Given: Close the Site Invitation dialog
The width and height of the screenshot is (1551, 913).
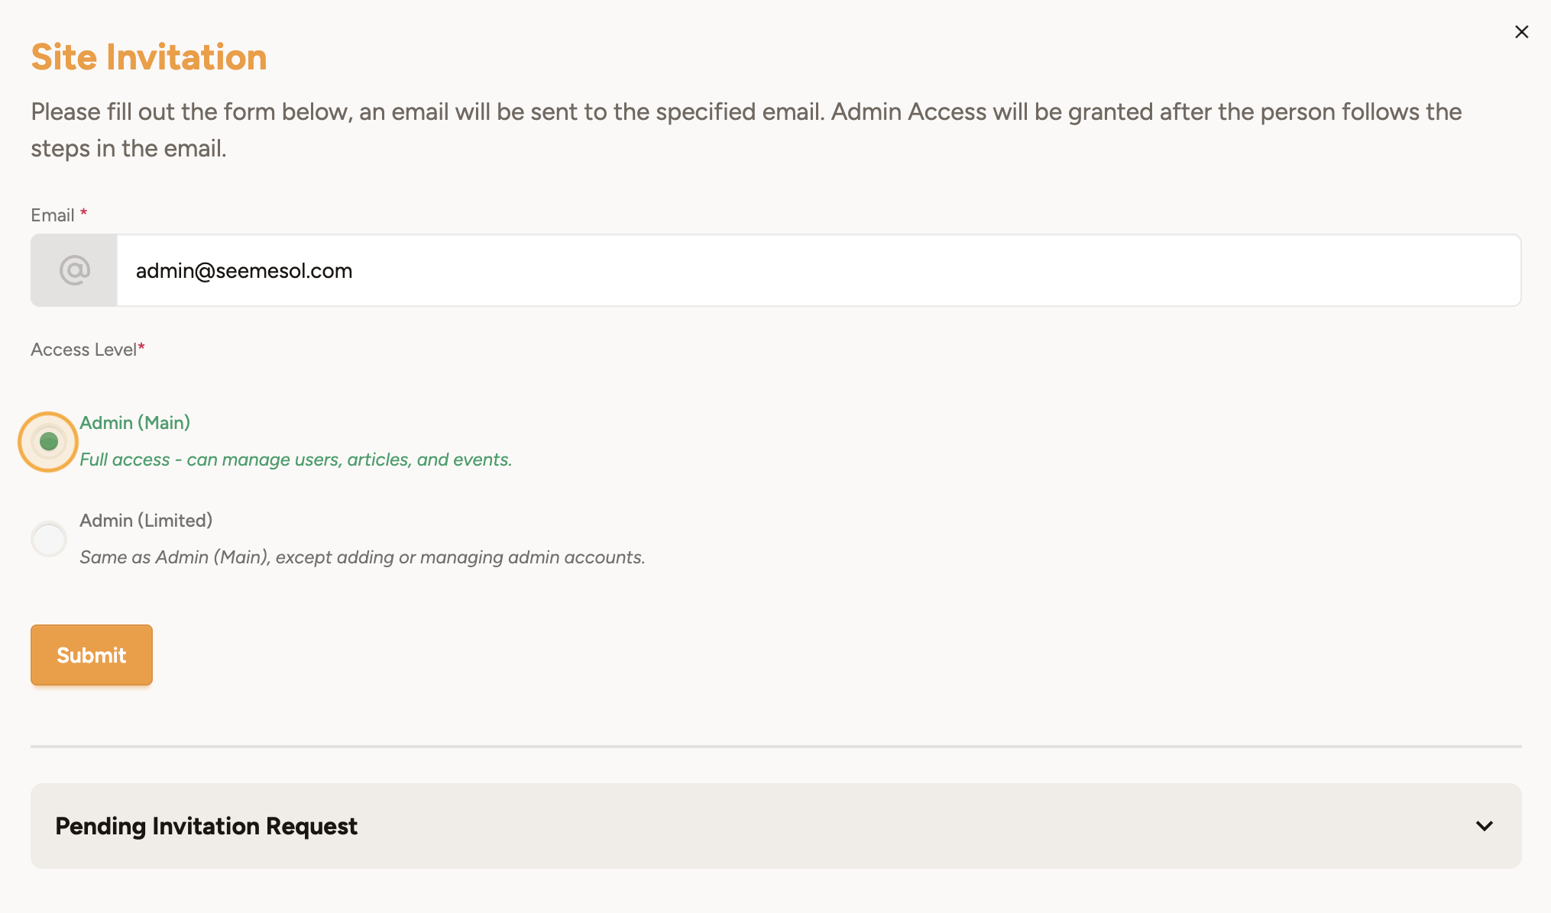Looking at the screenshot, I should 1521,31.
